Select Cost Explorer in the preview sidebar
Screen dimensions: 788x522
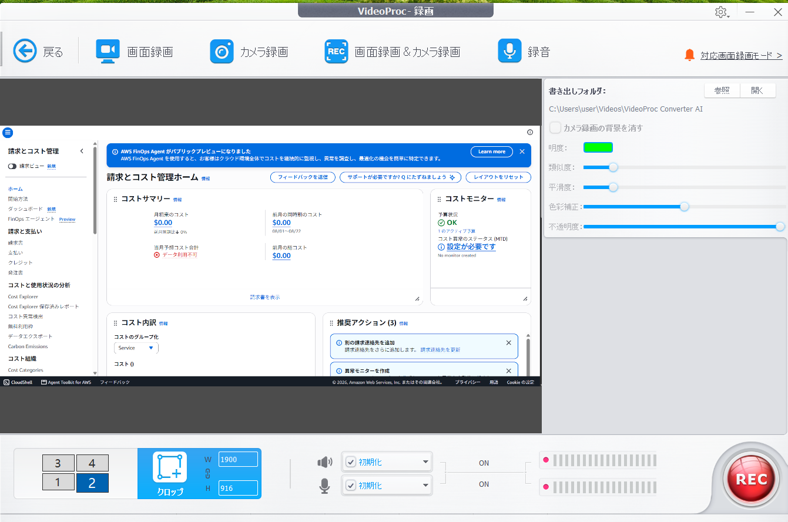pos(23,297)
